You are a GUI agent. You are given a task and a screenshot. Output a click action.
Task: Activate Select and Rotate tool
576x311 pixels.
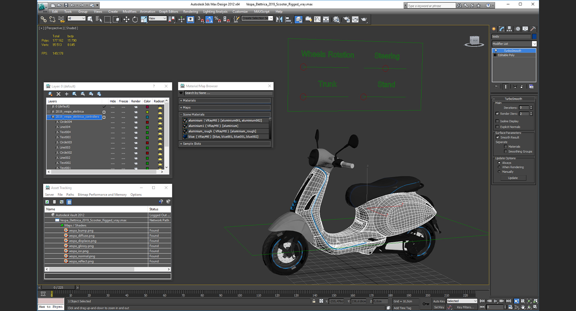[135, 19]
